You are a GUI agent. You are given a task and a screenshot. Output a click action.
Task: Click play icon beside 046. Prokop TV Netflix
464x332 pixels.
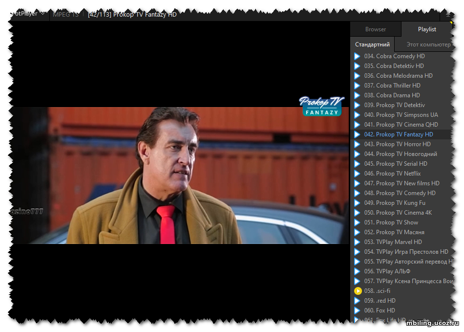(x=357, y=174)
